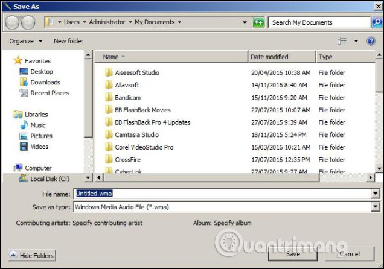Click the CyberLink folder name

click(128, 171)
